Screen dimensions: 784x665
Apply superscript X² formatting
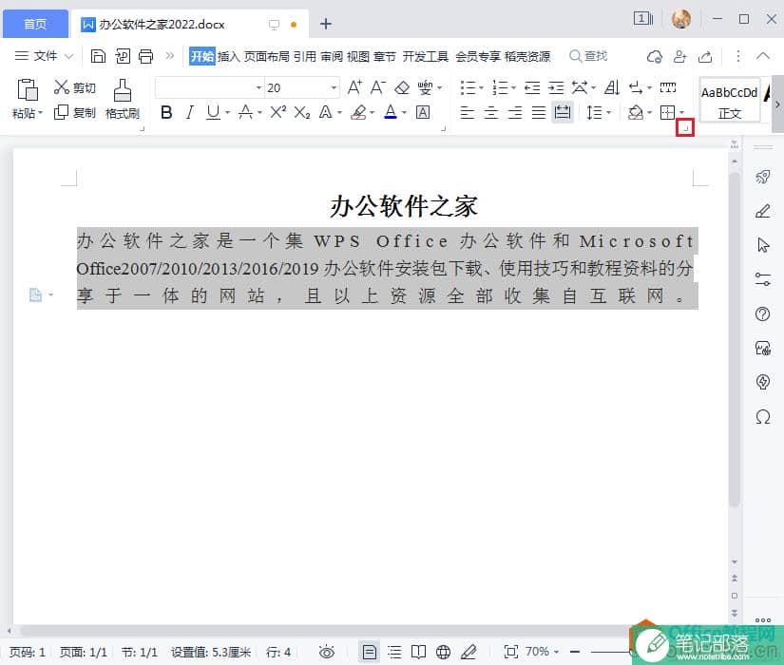(x=278, y=112)
